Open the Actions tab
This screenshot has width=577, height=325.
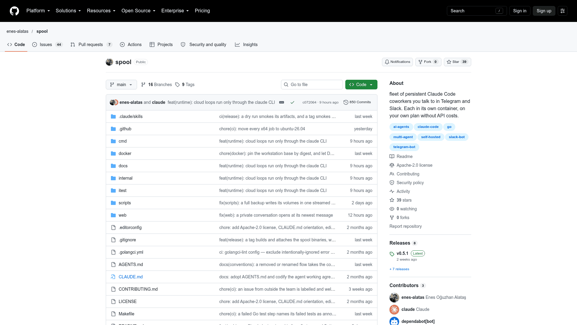(131, 45)
